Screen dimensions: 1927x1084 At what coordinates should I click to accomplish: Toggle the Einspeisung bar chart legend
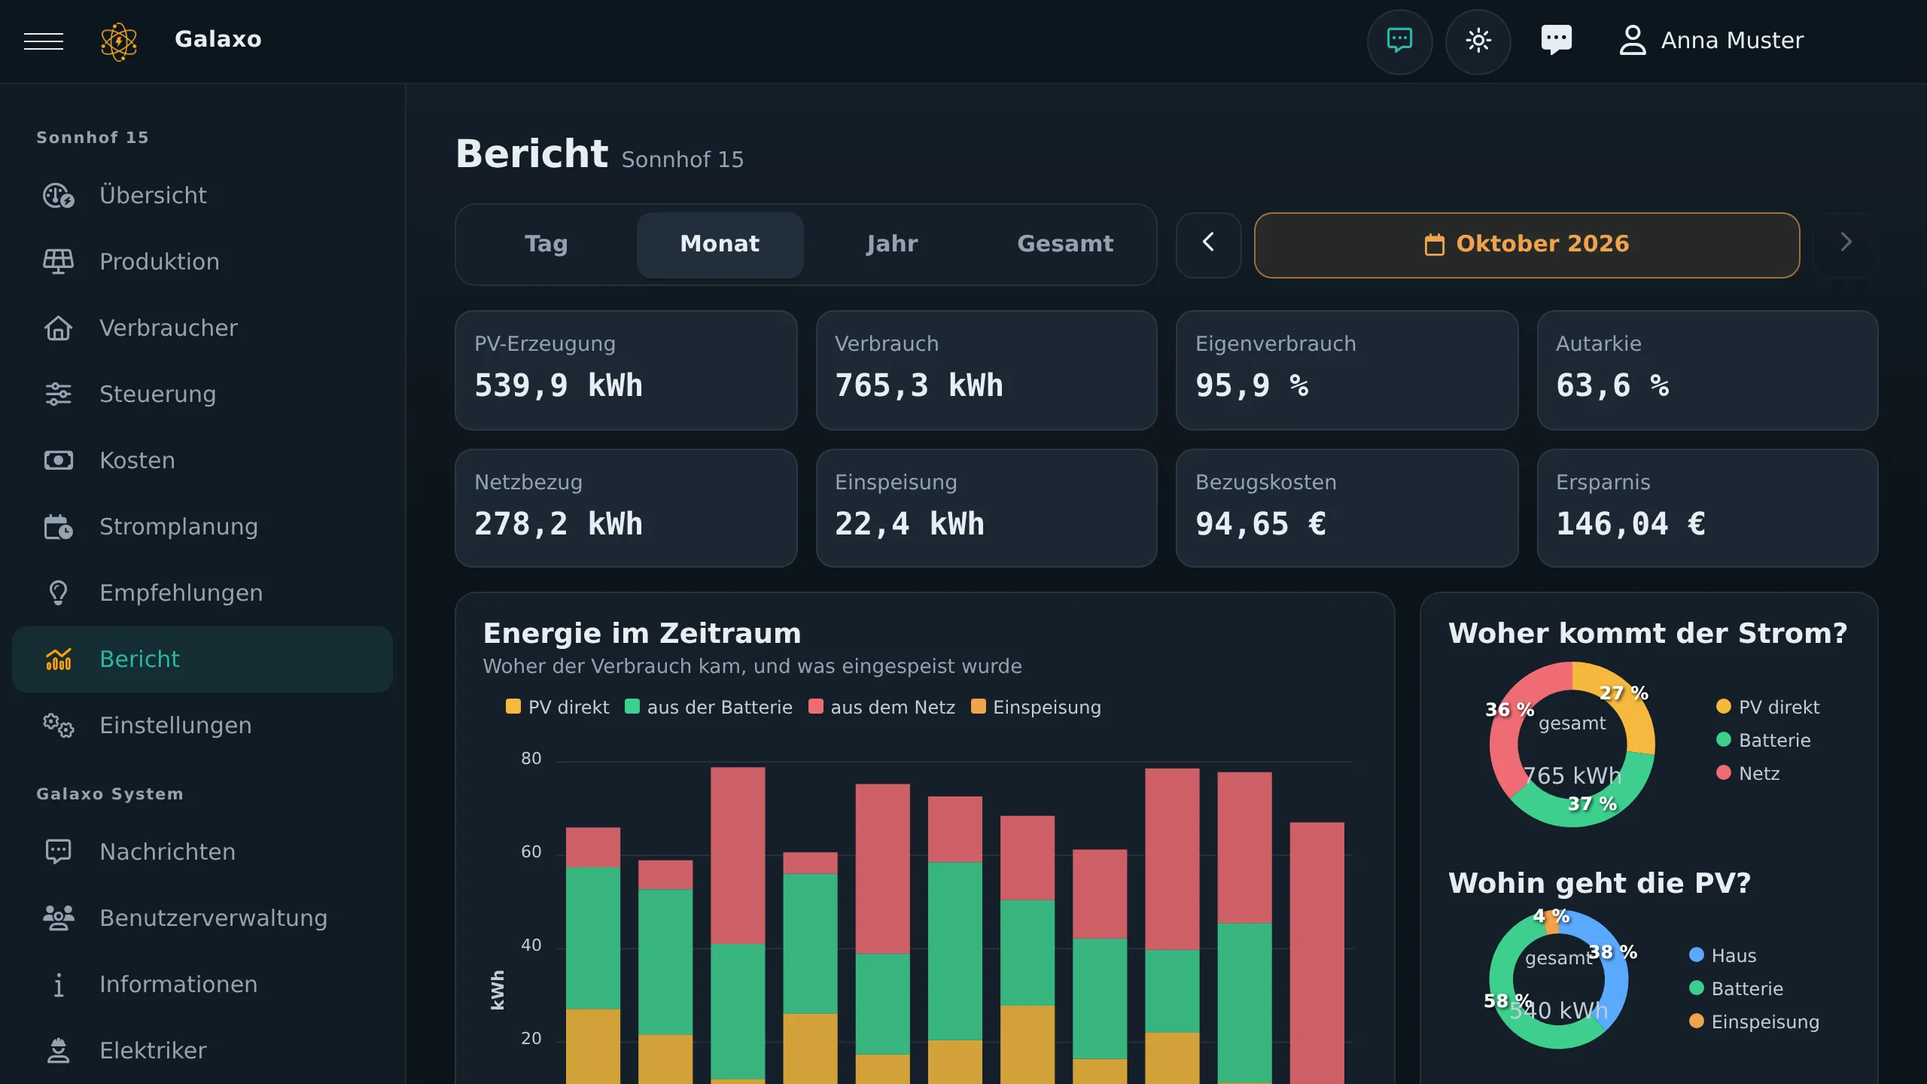(x=1036, y=708)
